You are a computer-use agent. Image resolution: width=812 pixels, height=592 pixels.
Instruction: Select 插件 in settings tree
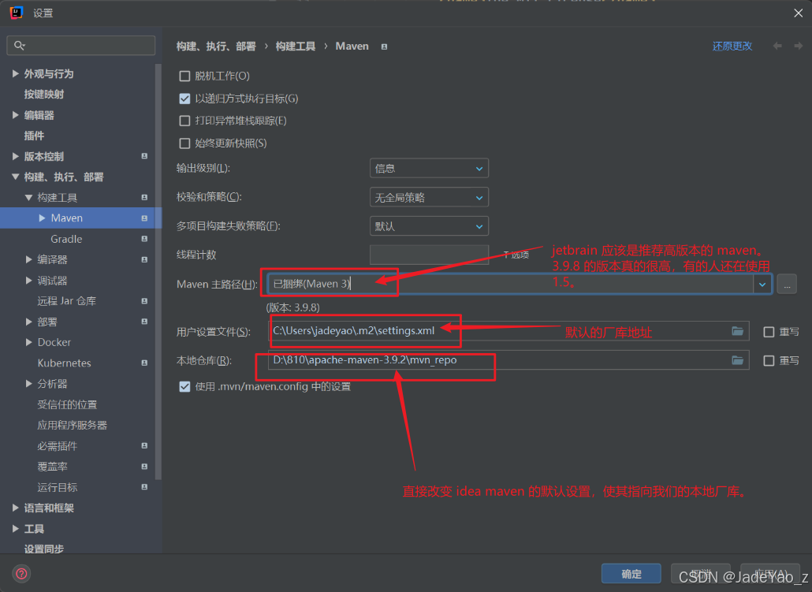pyautogui.click(x=34, y=136)
